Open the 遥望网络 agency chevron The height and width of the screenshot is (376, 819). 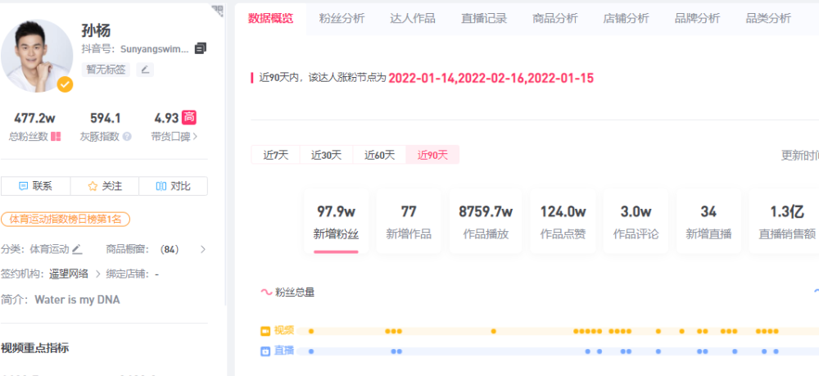[x=97, y=274]
